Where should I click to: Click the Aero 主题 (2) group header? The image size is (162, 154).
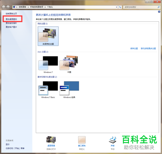pos(43,52)
